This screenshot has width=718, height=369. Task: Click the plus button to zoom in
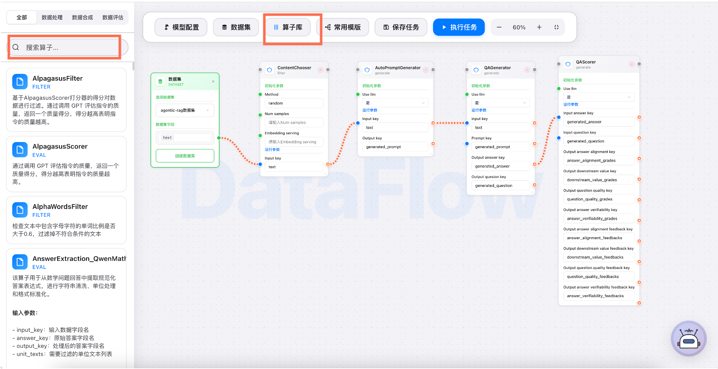pyautogui.click(x=539, y=27)
